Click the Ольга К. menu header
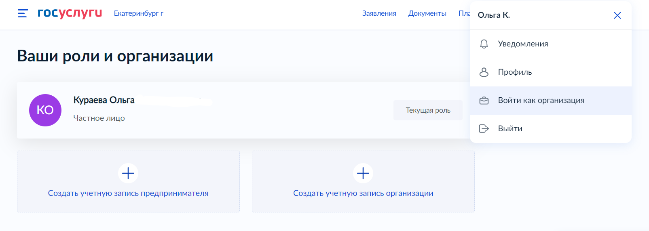Viewport: 649px width, 231px height. [494, 15]
